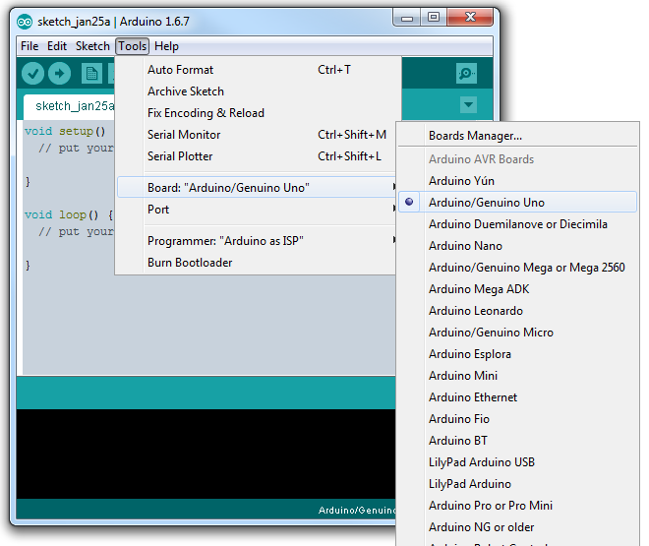
Task: Choose Burn Bootloader
Action: tap(257, 263)
